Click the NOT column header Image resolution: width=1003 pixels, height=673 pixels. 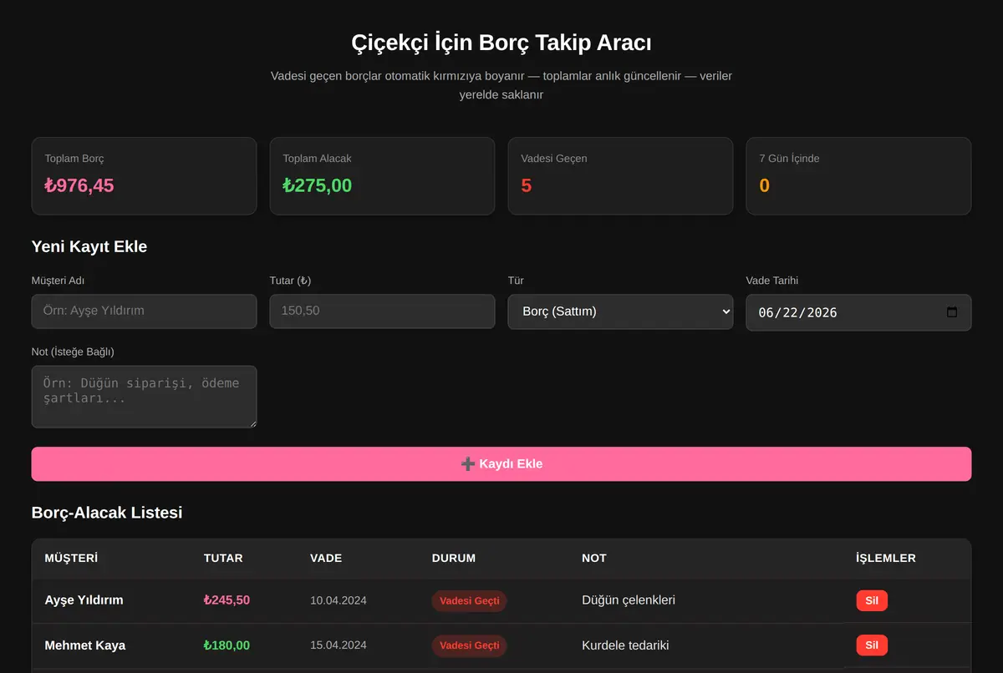[x=594, y=558]
